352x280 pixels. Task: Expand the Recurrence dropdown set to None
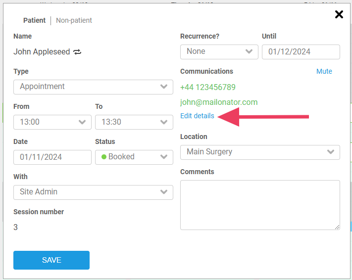click(x=219, y=51)
